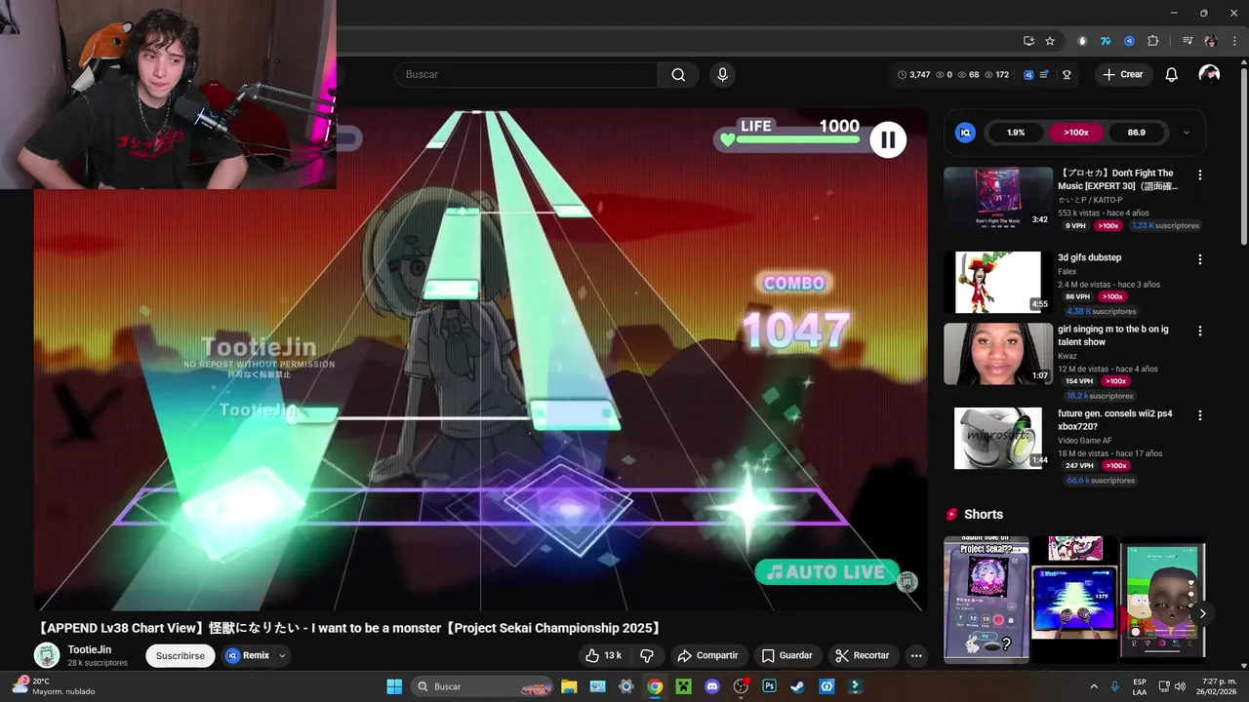Click the vidIQ Remix button
The width and height of the screenshot is (1249, 702).
(249, 656)
